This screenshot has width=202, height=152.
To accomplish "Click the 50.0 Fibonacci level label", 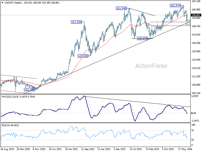I will [x=188, y=21].
